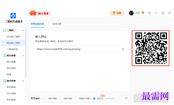Open the hamburger menu icon
Viewport: 174px width, 105px height.
[x=149, y=13]
